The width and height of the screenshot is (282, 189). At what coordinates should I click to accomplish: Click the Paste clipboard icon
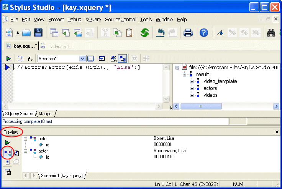click(130, 33)
